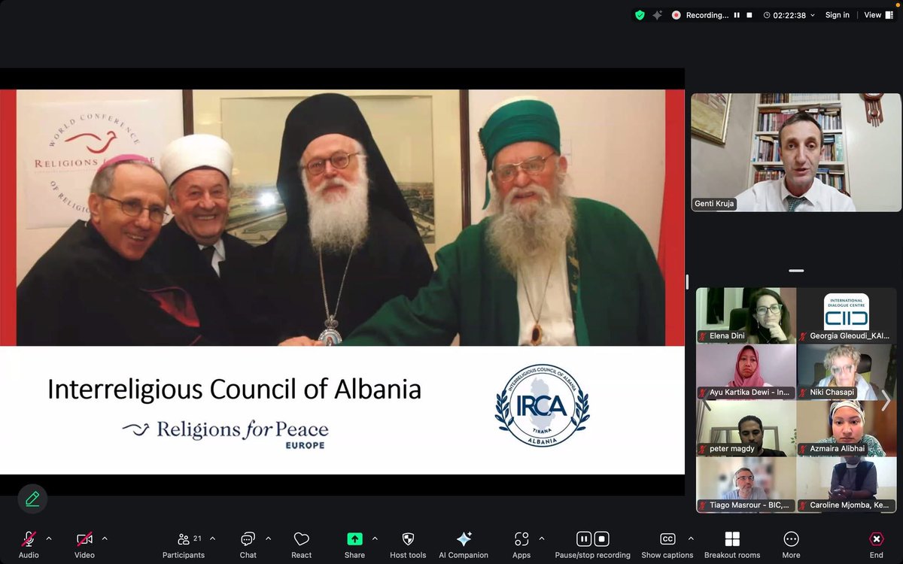903x564 pixels.
Task: Expand the Apps options chevron
Action: (542, 538)
